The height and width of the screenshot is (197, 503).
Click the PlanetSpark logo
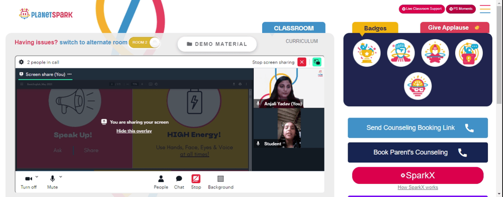tap(46, 14)
